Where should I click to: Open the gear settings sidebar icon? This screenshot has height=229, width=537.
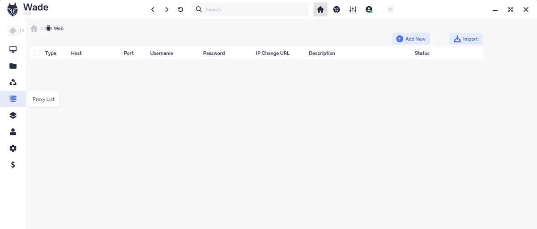click(x=13, y=148)
